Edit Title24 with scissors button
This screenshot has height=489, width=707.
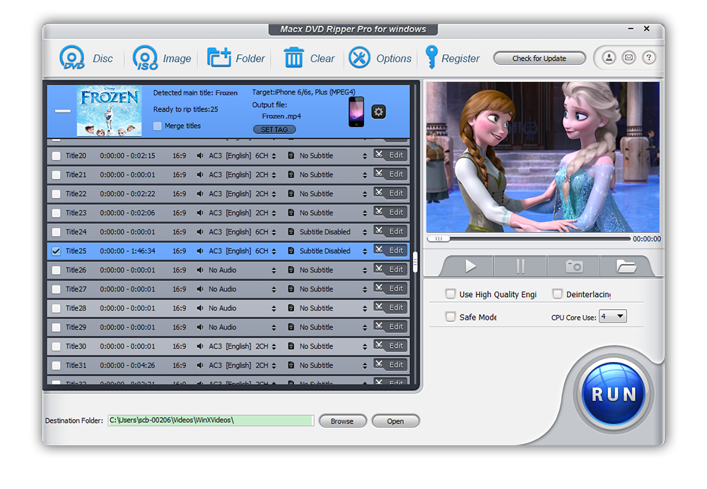390,231
